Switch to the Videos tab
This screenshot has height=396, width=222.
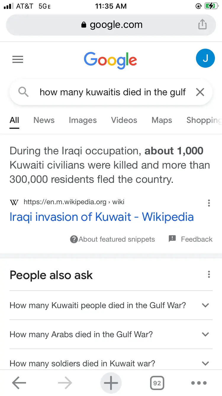pyautogui.click(x=124, y=120)
